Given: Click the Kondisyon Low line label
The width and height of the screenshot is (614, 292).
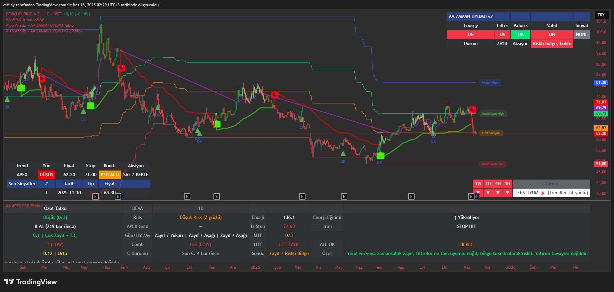Looking at the screenshot, I should click(493, 164).
